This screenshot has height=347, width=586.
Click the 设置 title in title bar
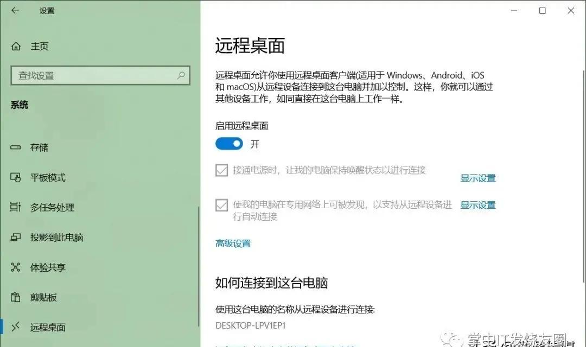click(47, 10)
